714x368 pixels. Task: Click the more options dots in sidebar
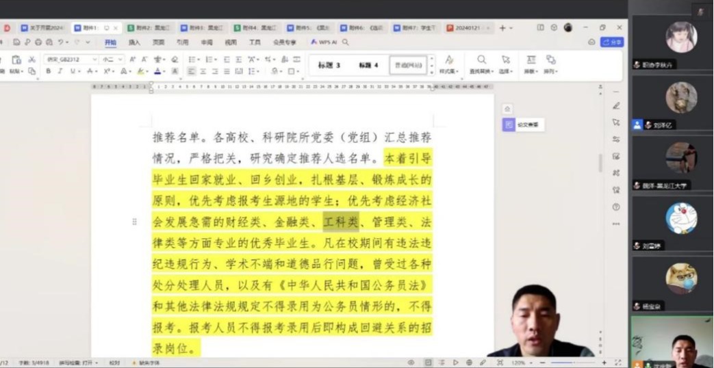[x=616, y=224]
